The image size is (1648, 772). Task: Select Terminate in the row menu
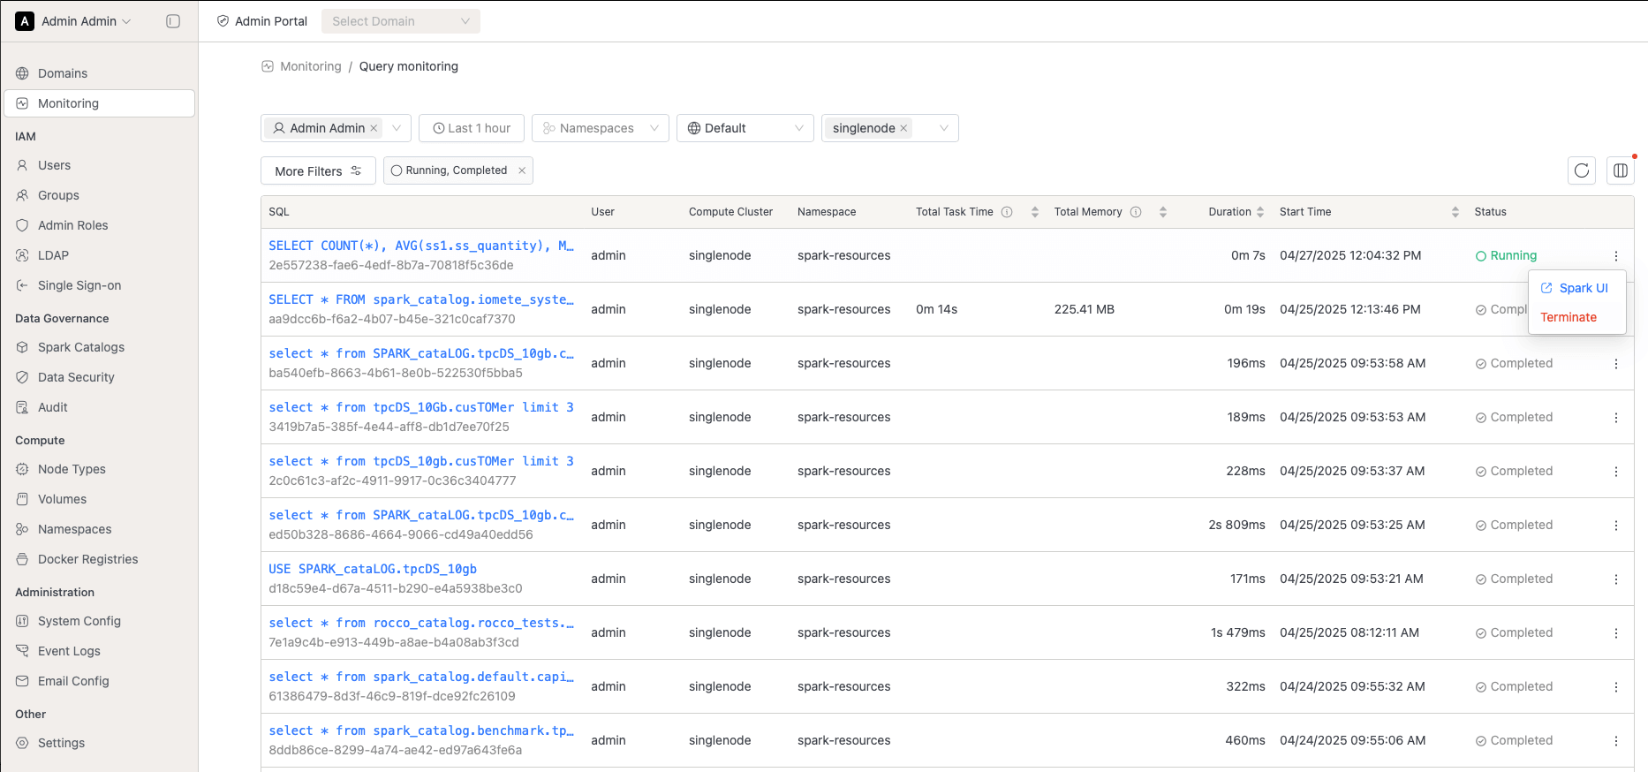point(1569,317)
